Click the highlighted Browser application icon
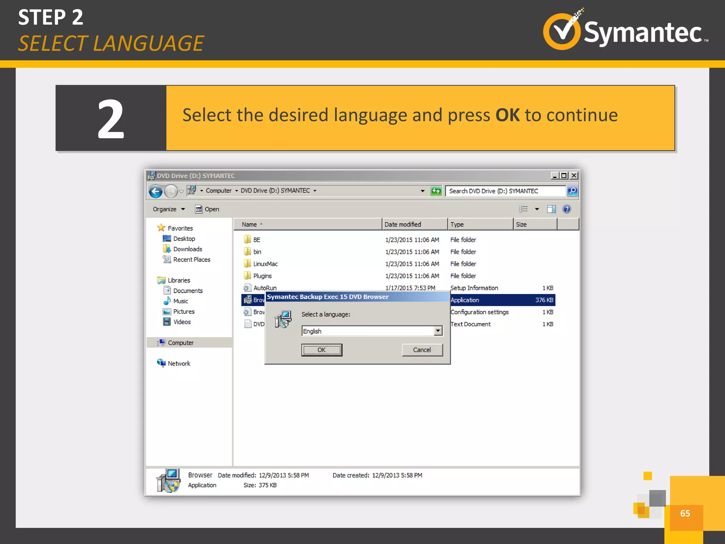Screen dimensions: 725x544 coord(247,300)
